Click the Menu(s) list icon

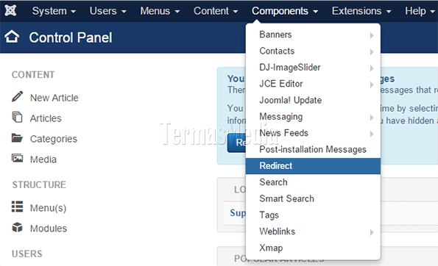(18, 206)
